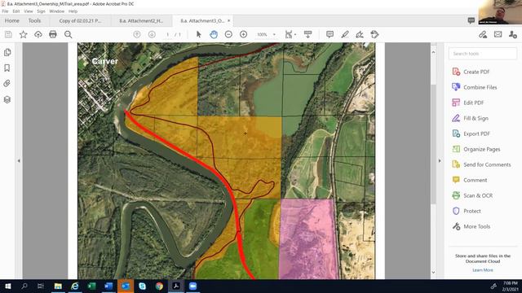Expand the left navigation pane arrow
The width and height of the screenshot is (522, 293).
[x=19, y=161]
